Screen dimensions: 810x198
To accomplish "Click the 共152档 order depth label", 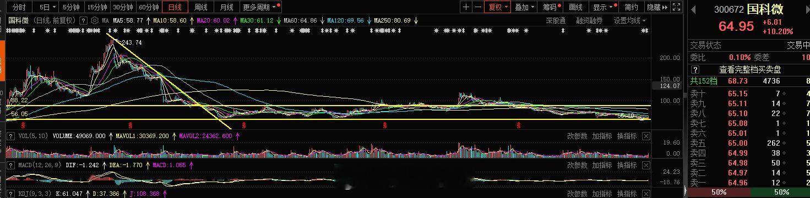I will point(704,81).
